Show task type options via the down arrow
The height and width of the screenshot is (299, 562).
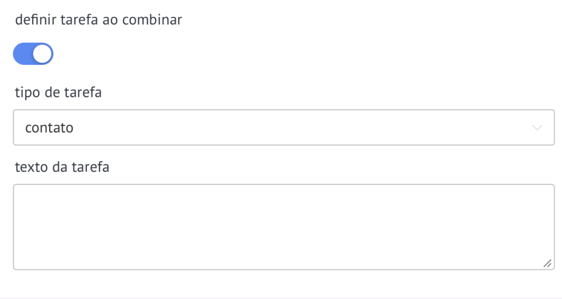pyautogui.click(x=537, y=128)
